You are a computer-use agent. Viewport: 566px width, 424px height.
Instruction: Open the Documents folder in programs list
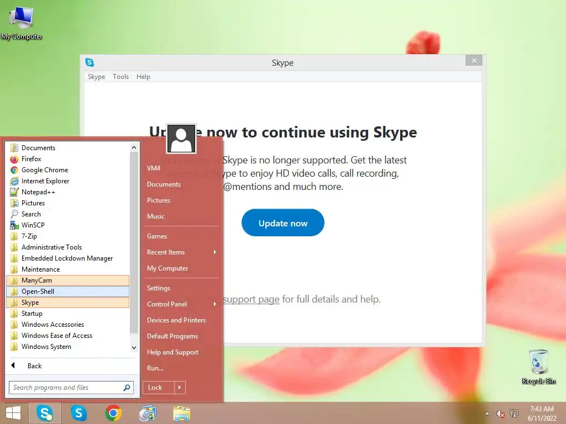pyautogui.click(x=68, y=148)
